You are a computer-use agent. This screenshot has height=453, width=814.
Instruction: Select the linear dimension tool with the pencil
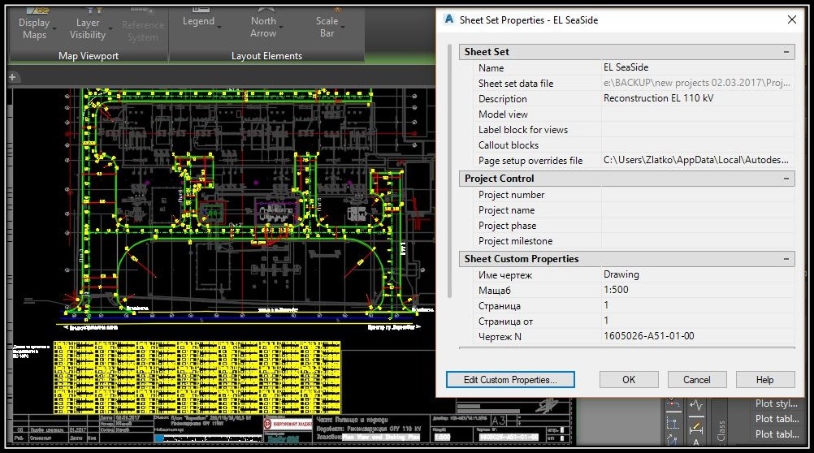[696, 428]
